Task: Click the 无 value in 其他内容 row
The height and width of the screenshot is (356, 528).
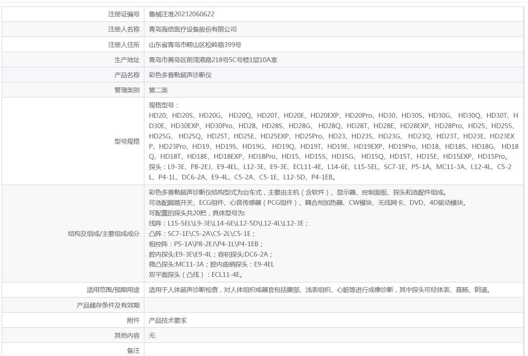Action: point(152,335)
